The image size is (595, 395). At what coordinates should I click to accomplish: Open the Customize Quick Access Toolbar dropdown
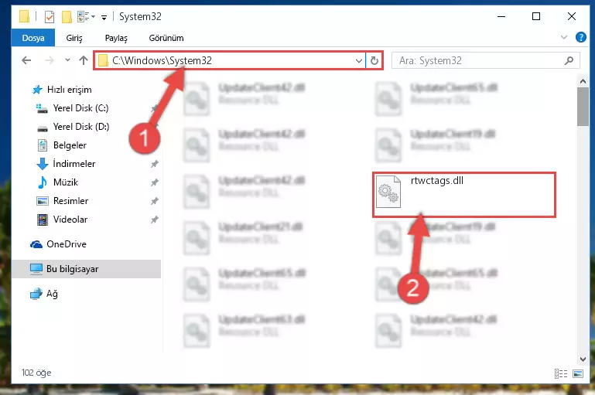click(104, 17)
